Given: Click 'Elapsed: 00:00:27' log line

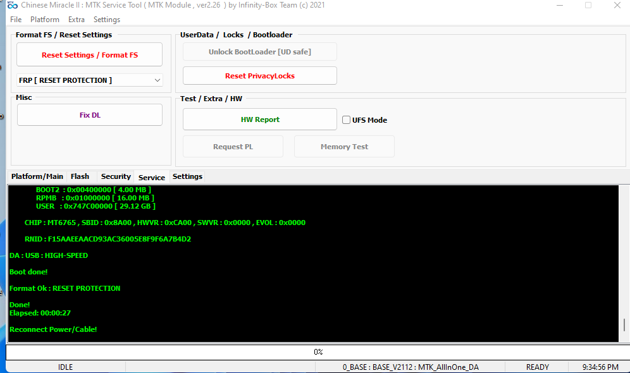Looking at the screenshot, I should (x=40, y=313).
